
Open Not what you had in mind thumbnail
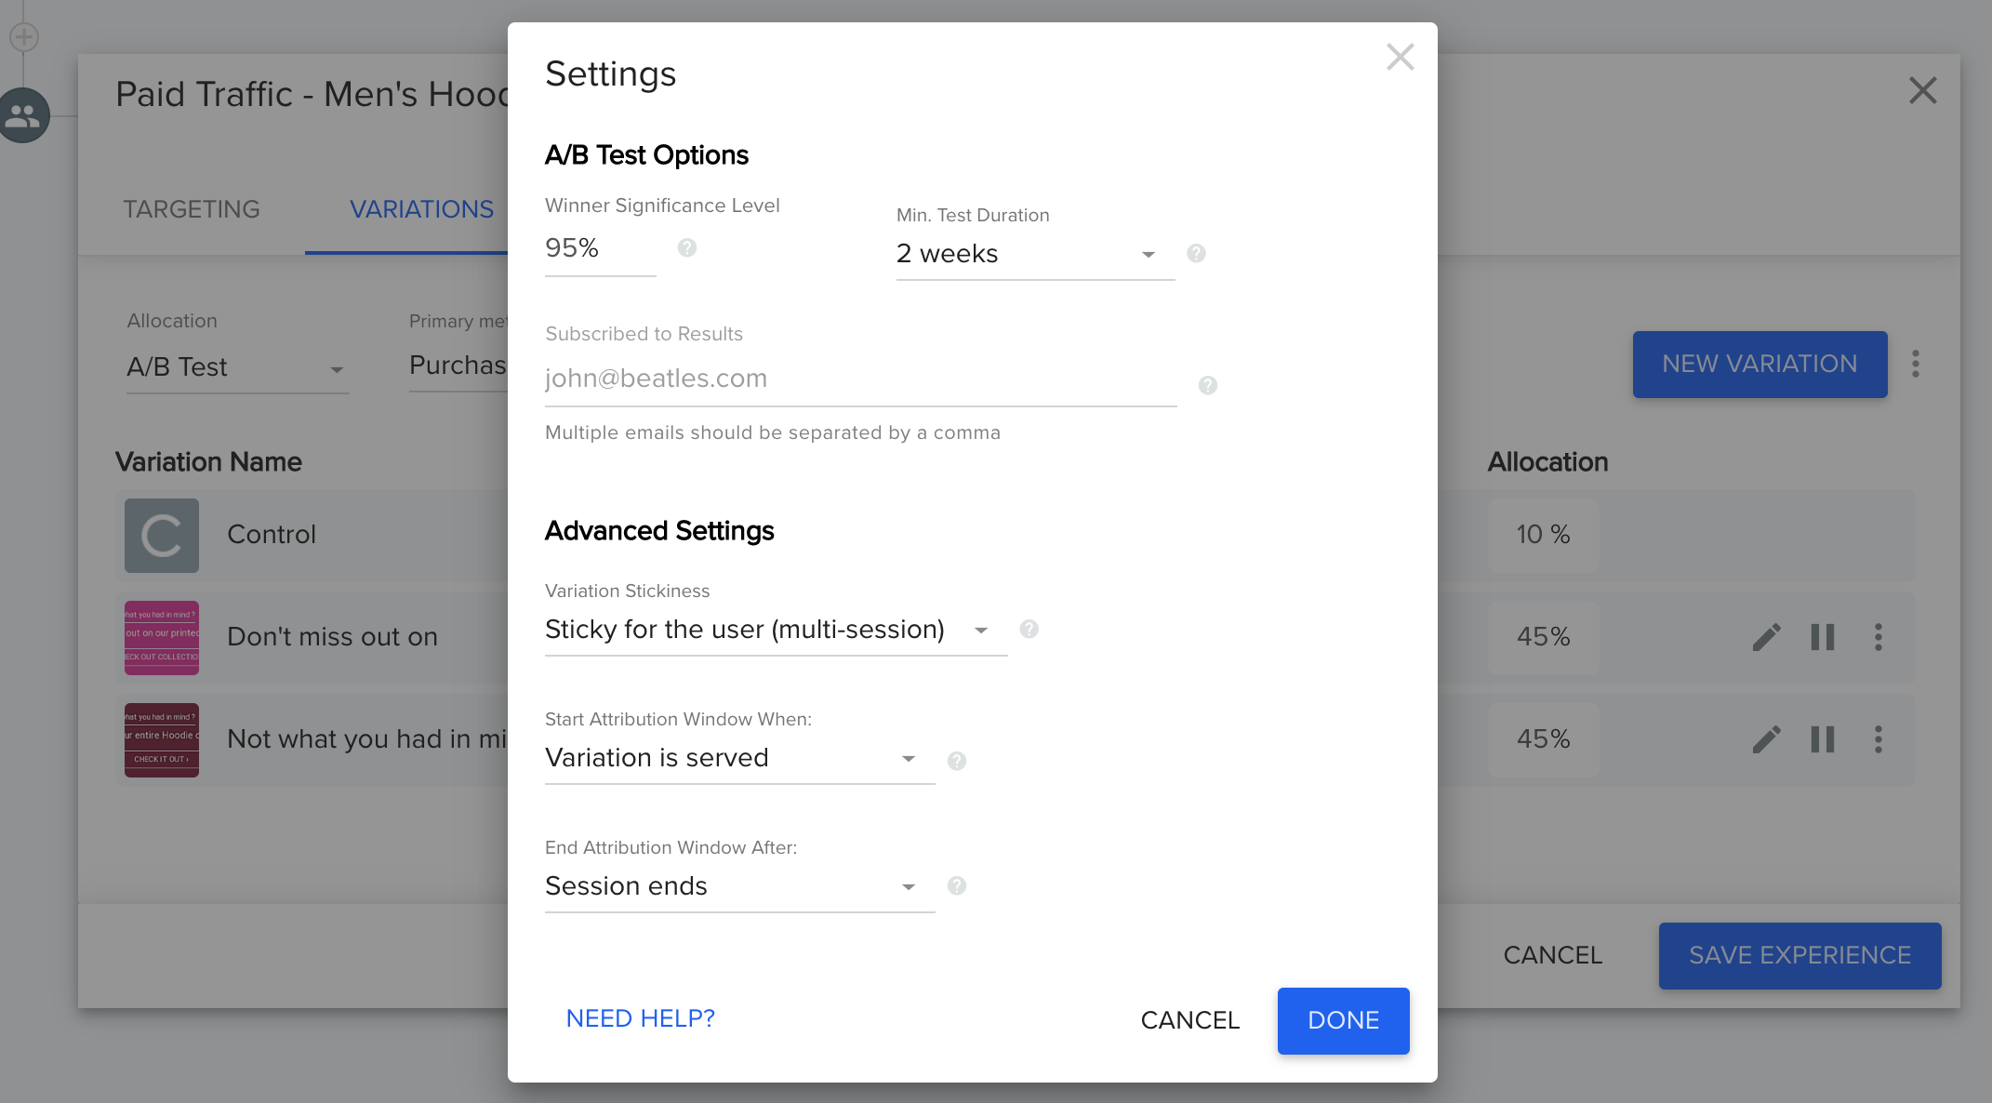click(x=162, y=740)
